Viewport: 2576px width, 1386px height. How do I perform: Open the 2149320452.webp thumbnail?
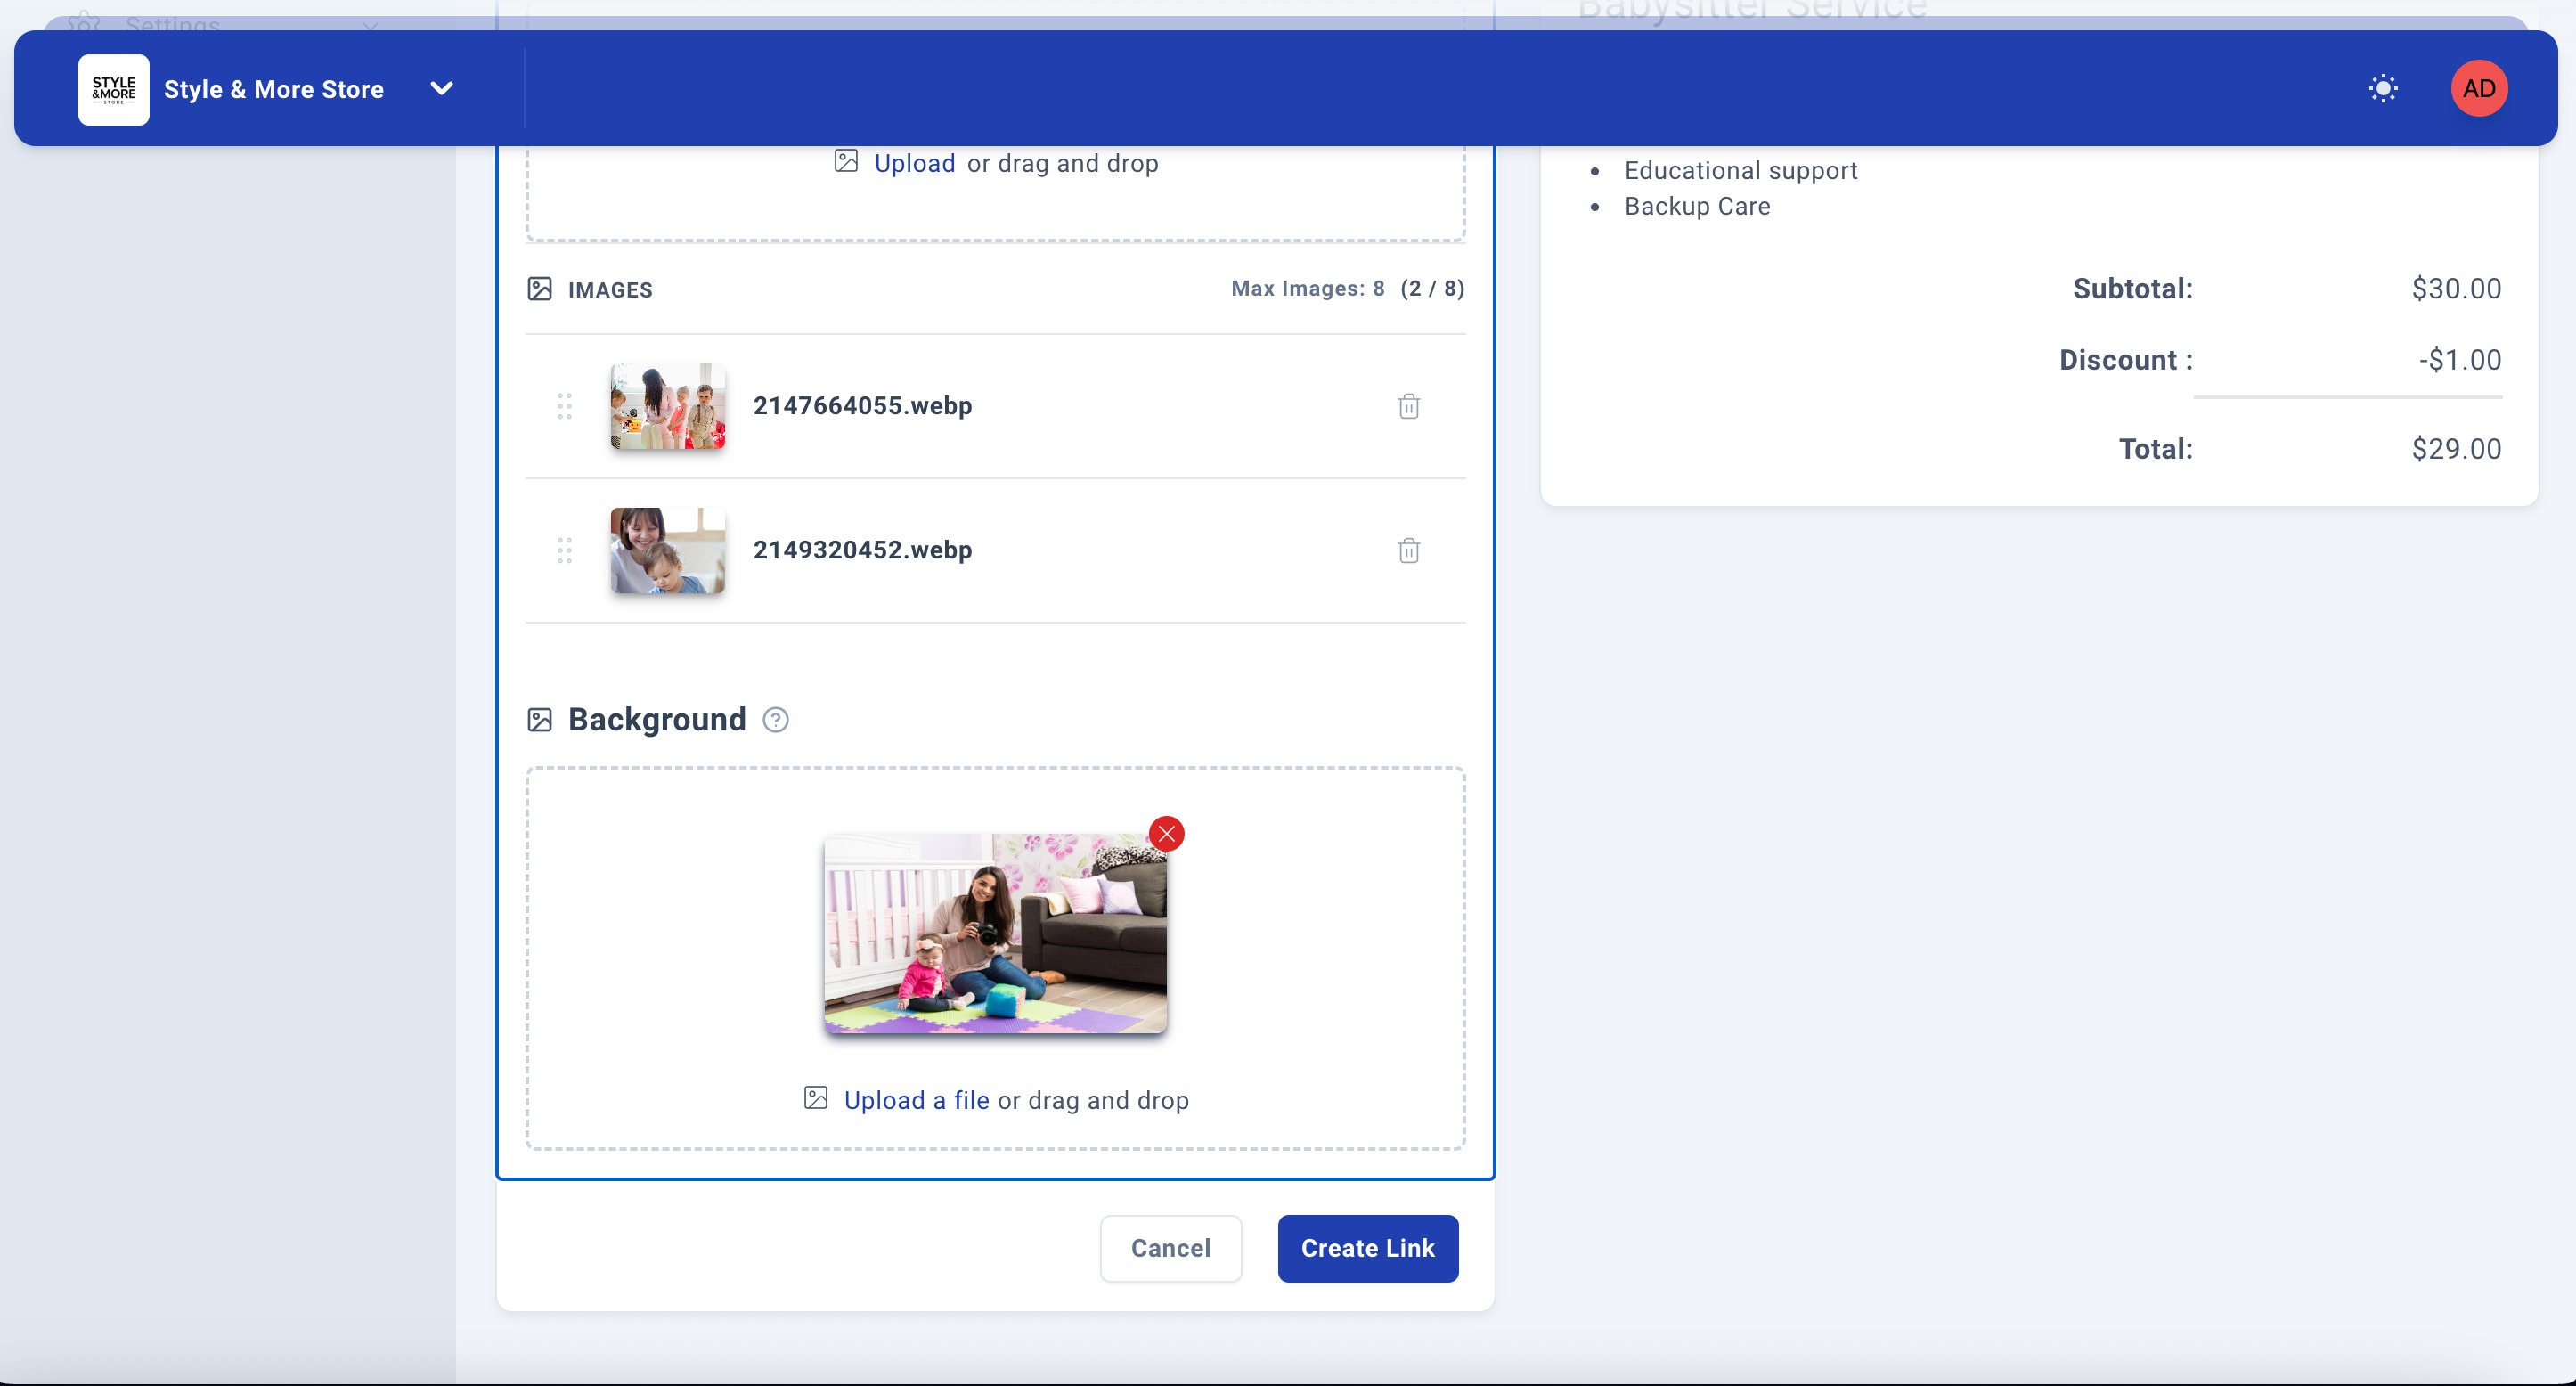click(x=667, y=550)
